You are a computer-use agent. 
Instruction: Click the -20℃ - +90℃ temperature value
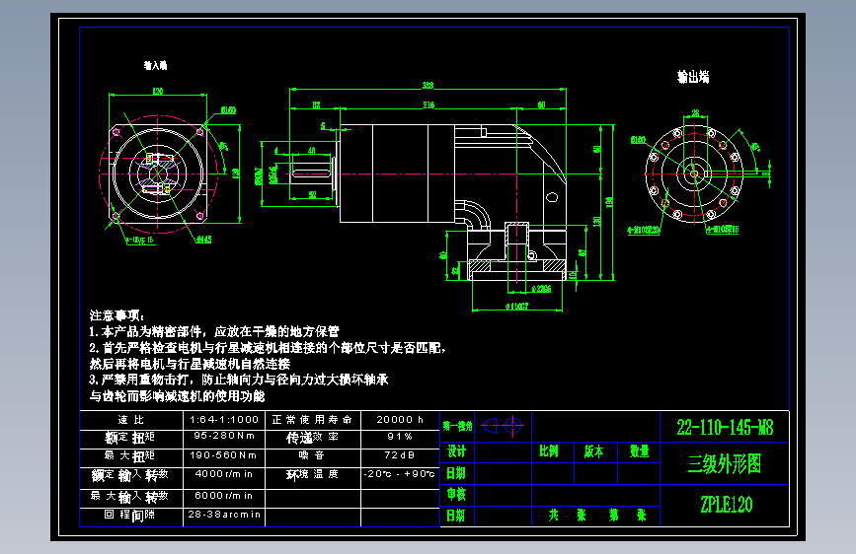[400, 474]
